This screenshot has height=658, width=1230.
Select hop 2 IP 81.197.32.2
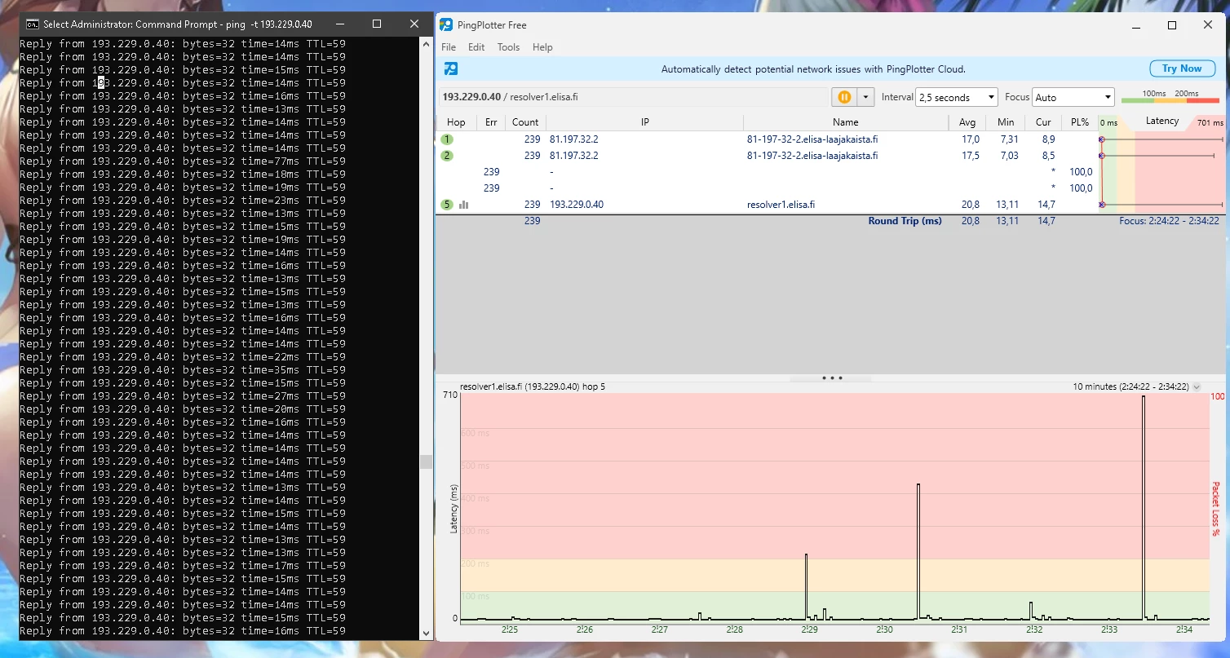574,156
